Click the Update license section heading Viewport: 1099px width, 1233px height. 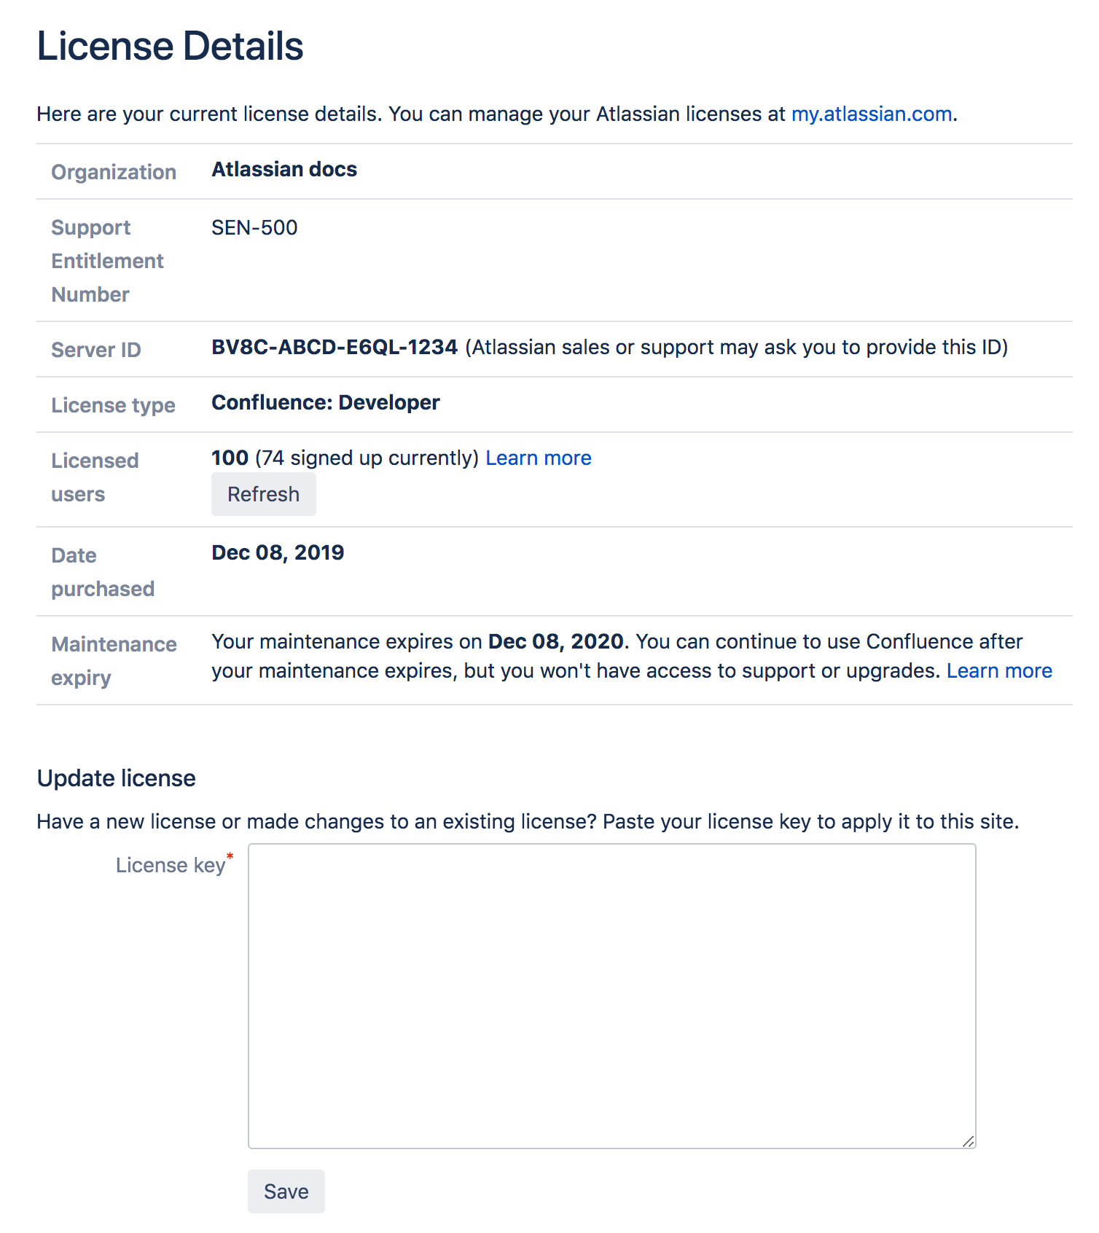(117, 778)
